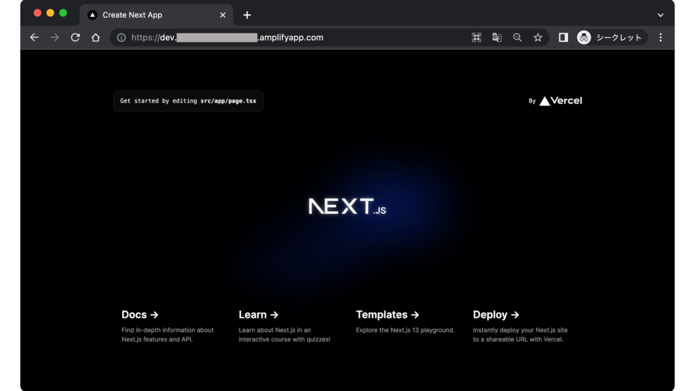Click "Find in-depth information about" description text
695x391 pixels.
(x=168, y=330)
